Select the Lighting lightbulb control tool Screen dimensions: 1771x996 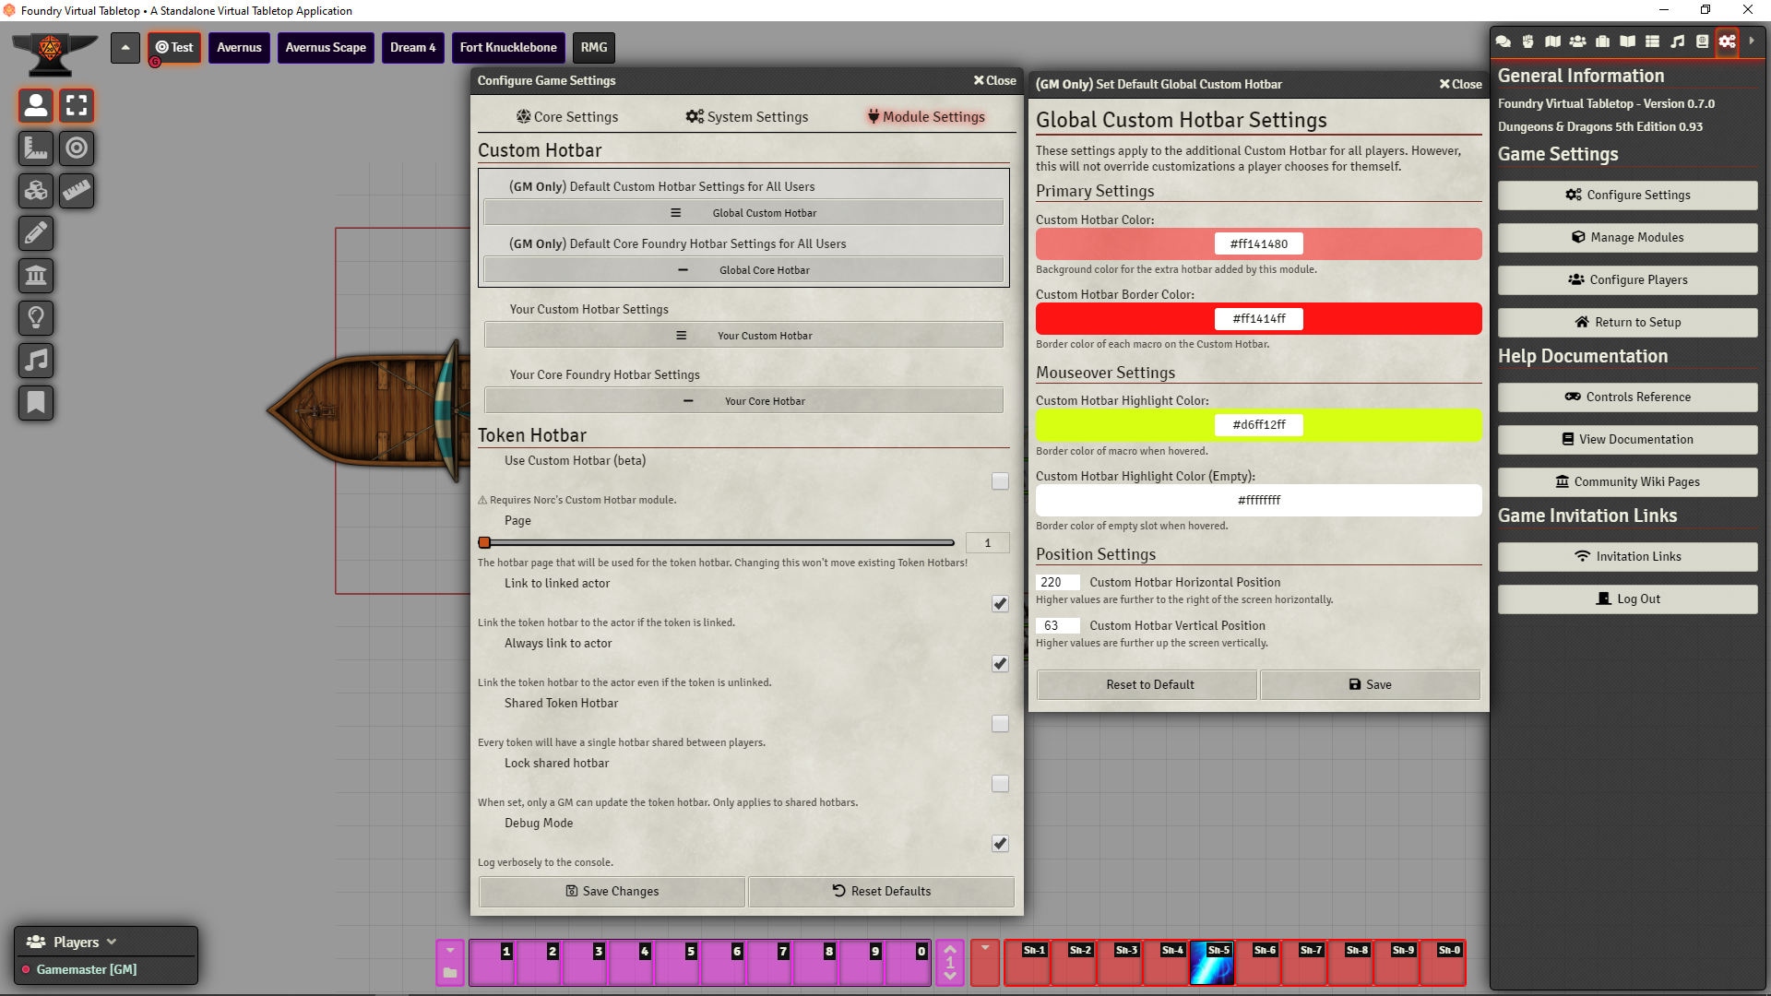pos(36,318)
